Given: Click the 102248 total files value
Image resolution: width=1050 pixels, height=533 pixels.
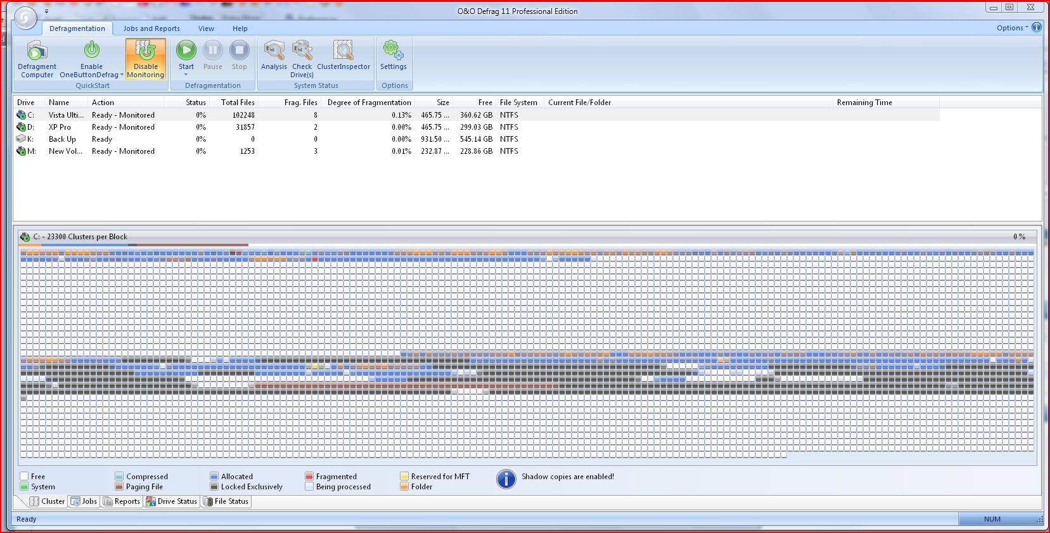Looking at the screenshot, I should point(243,115).
